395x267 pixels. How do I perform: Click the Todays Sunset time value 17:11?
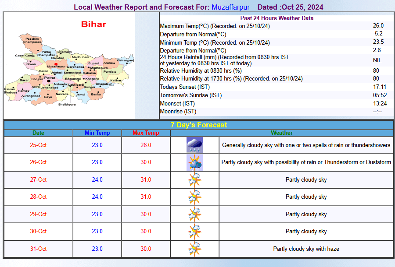point(379,87)
